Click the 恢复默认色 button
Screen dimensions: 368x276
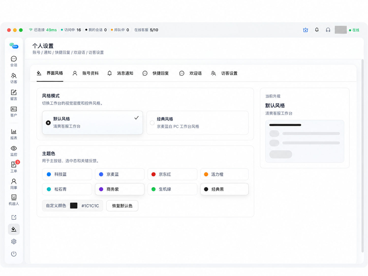point(122,206)
